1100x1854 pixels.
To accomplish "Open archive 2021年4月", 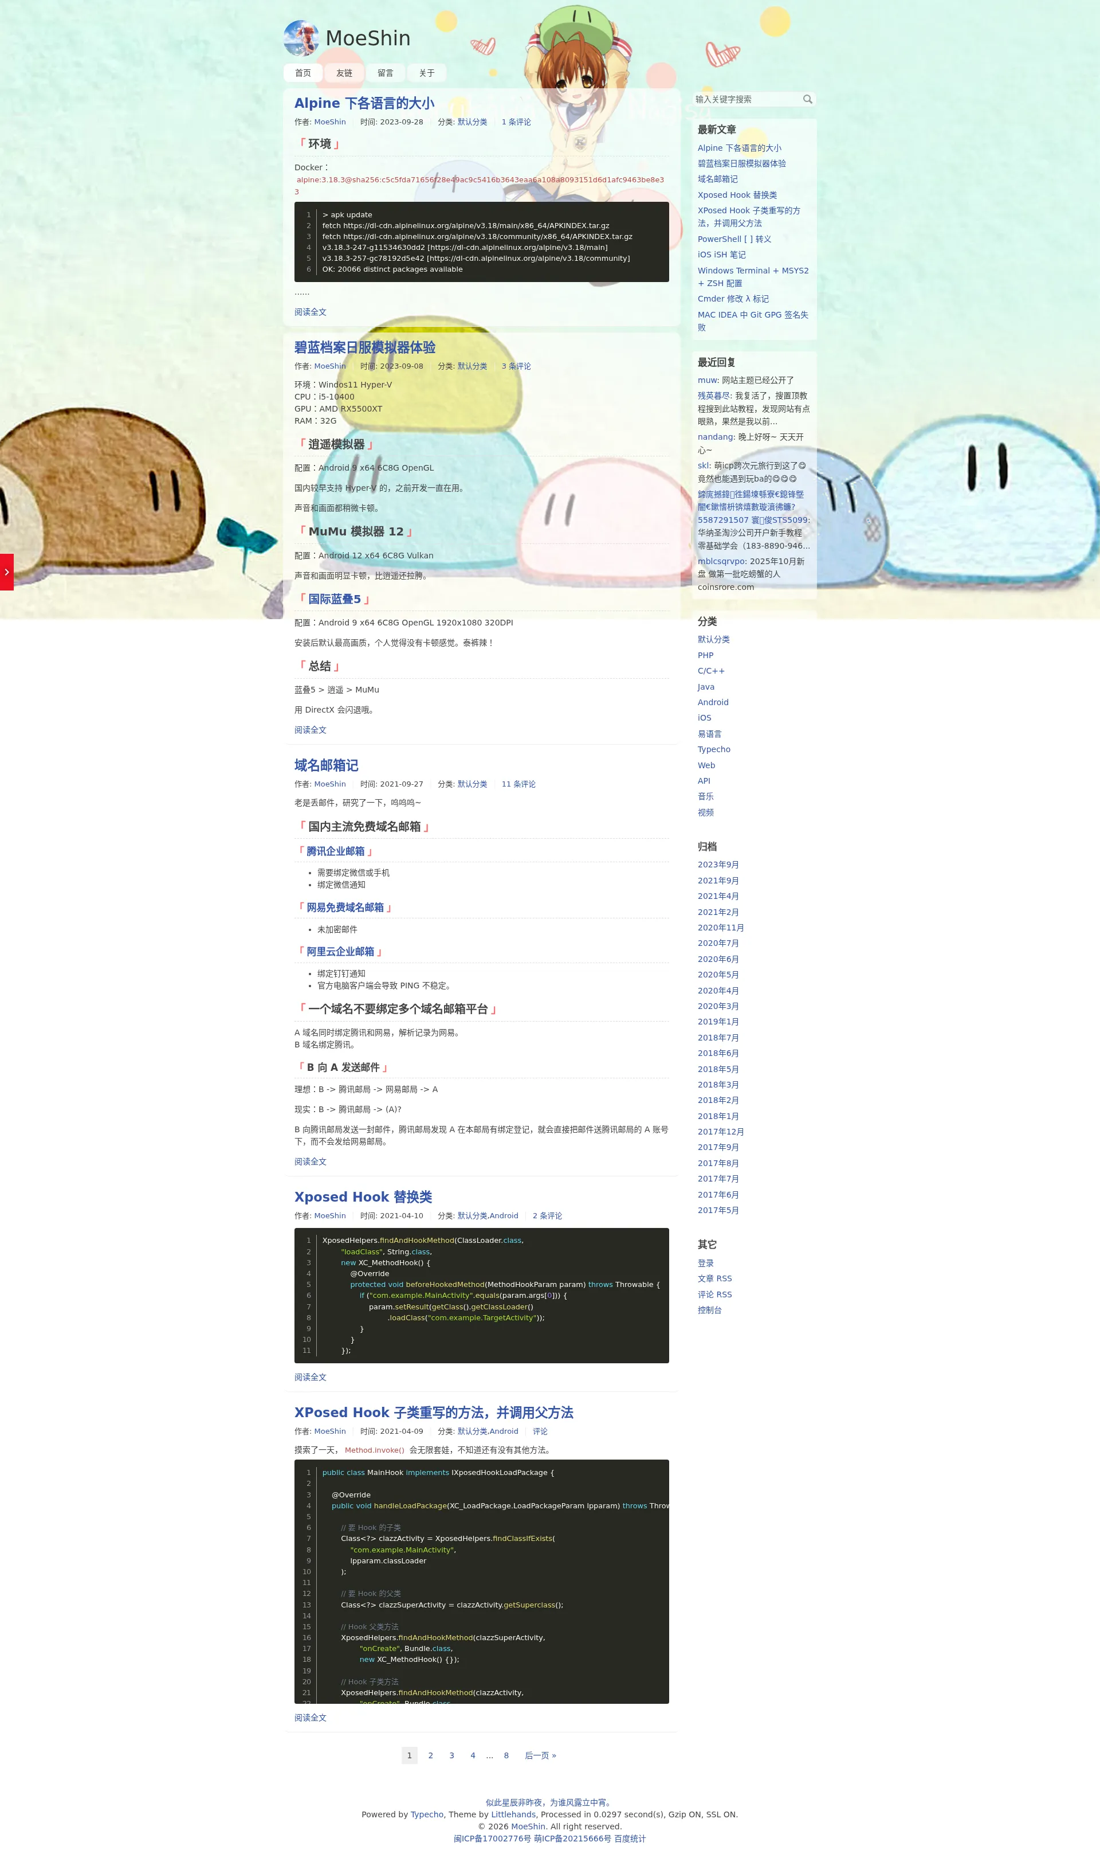I will [x=718, y=896].
